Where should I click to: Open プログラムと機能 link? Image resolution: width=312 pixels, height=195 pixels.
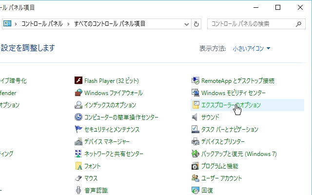pos(220,166)
